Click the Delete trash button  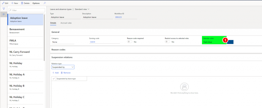click(x=25, y=3)
